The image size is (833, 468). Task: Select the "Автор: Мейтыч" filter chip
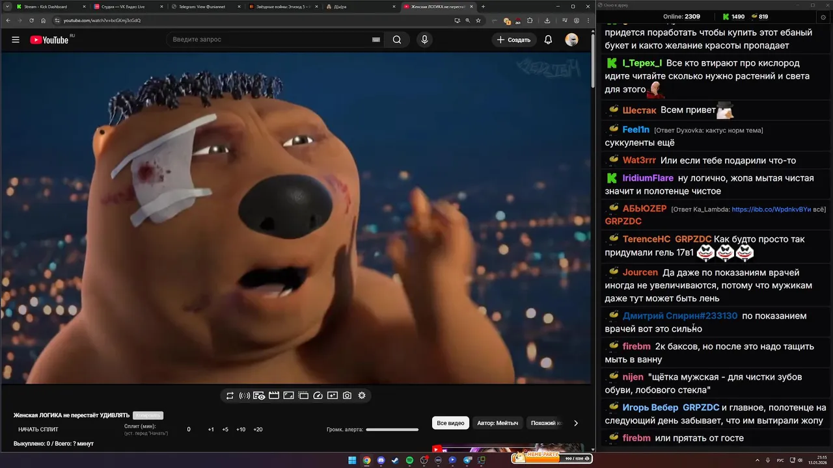pos(497,423)
